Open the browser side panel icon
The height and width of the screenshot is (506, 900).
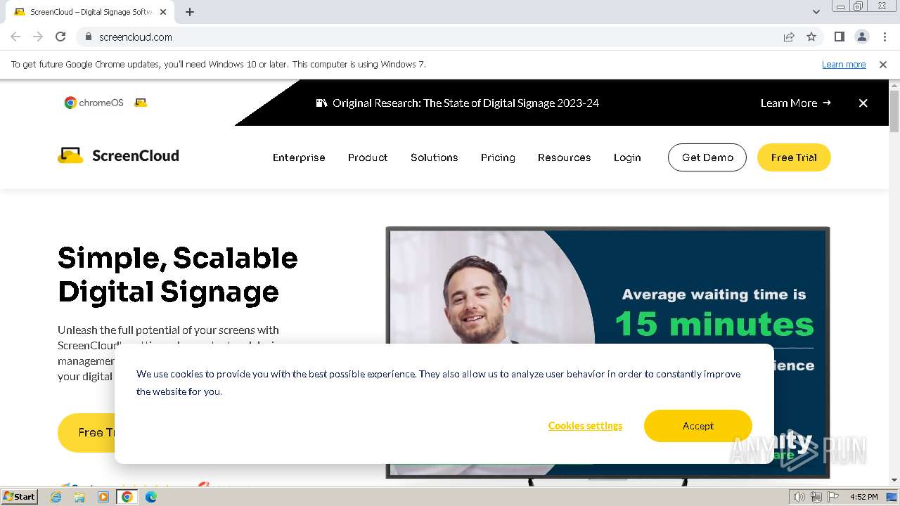839,37
